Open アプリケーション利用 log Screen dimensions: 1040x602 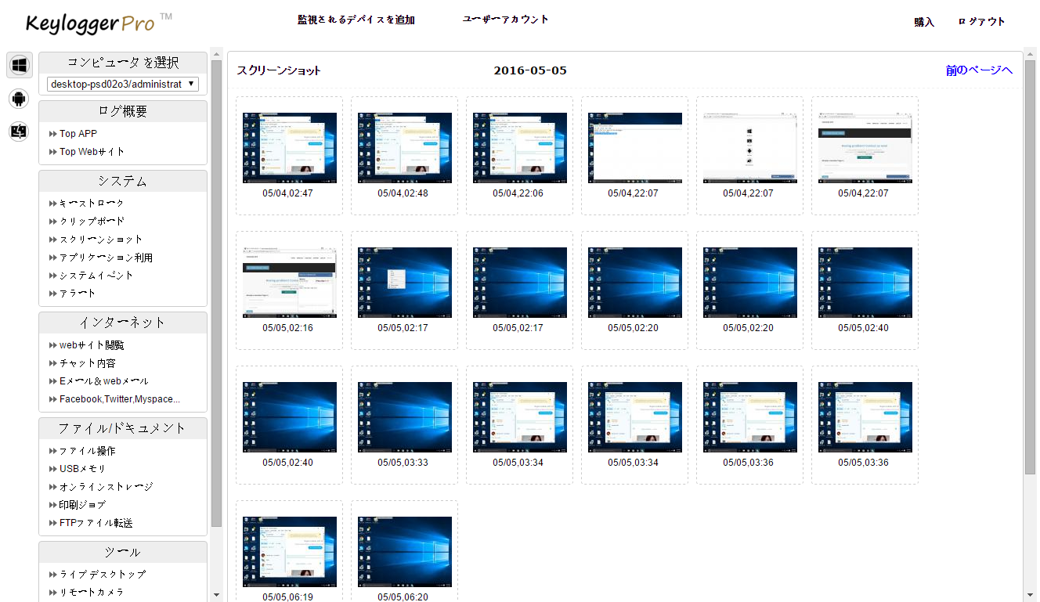[x=106, y=258]
